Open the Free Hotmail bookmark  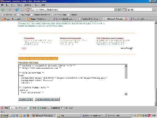pos(24,15)
